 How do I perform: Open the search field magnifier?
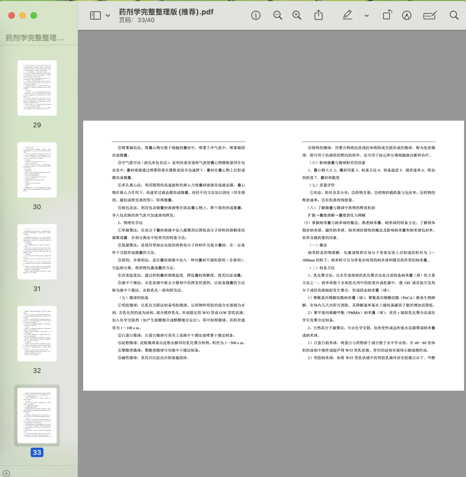(x=454, y=15)
